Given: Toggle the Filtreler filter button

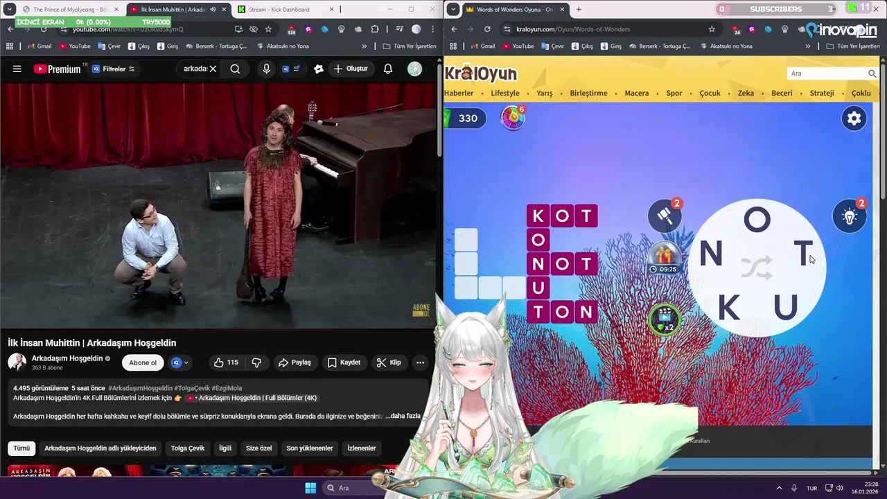Looking at the screenshot, I should pyautogui.click(x=114, y=69).
